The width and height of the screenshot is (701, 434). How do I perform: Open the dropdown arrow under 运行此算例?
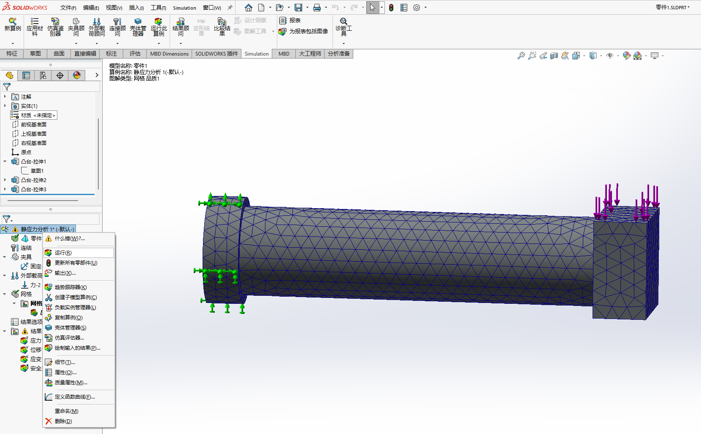pos(159,43)
